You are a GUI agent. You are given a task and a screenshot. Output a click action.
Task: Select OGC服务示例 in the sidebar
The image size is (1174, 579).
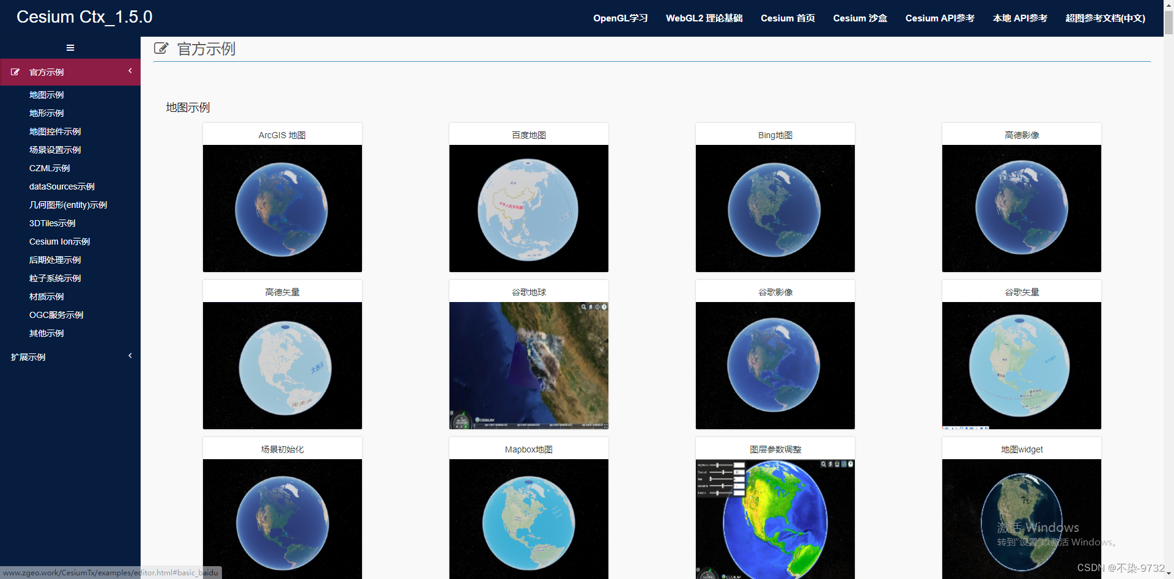coord(56,315)
